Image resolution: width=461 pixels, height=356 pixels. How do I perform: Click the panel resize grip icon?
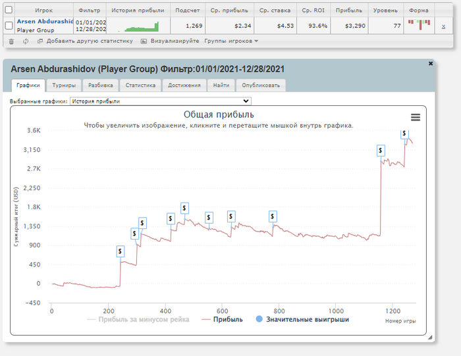pyautogui.click(x=430, y=338)
